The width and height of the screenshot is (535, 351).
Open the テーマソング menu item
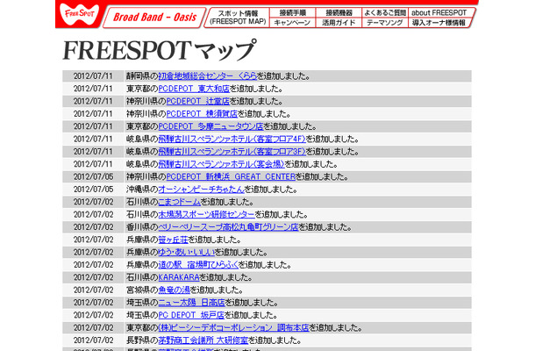[x=385, y=23]
